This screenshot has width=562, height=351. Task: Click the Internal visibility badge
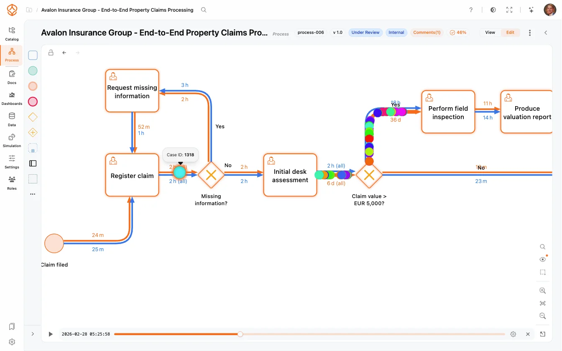click(x=396, y=32)
